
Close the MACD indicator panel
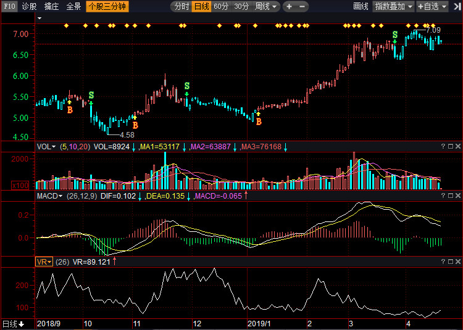tap(457, 196)
